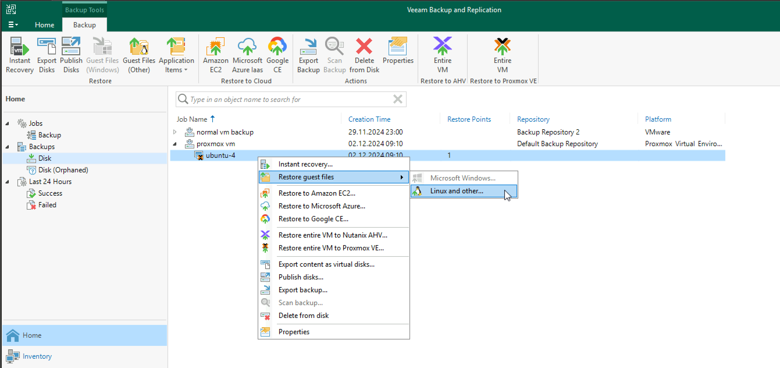Choose Microsoft Windows submenu option
The image size is (780, 368).
(464, 178)
